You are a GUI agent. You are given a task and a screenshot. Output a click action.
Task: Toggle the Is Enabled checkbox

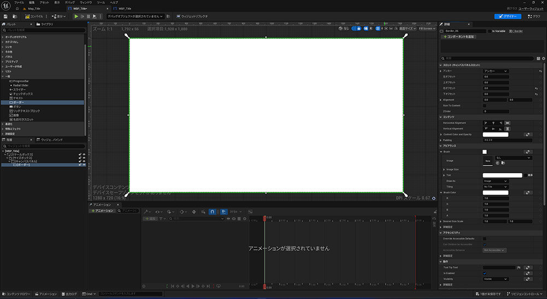click(485, 273)
